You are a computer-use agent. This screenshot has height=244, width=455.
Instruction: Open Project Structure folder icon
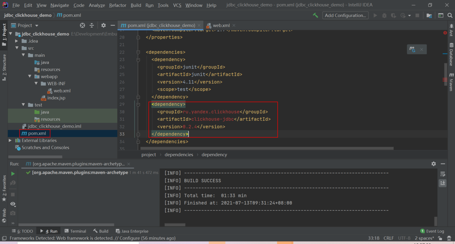pyautogui.click(x=429, y=16)
